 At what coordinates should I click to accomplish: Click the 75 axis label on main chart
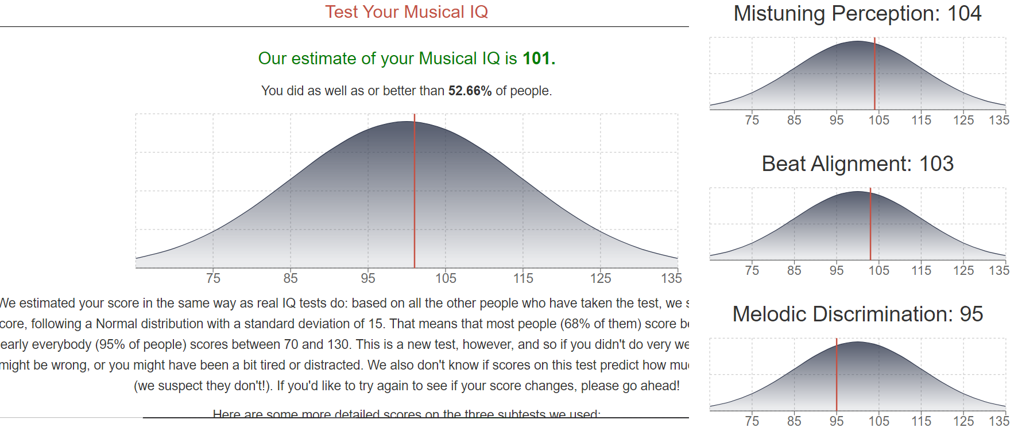pos(213,278)
